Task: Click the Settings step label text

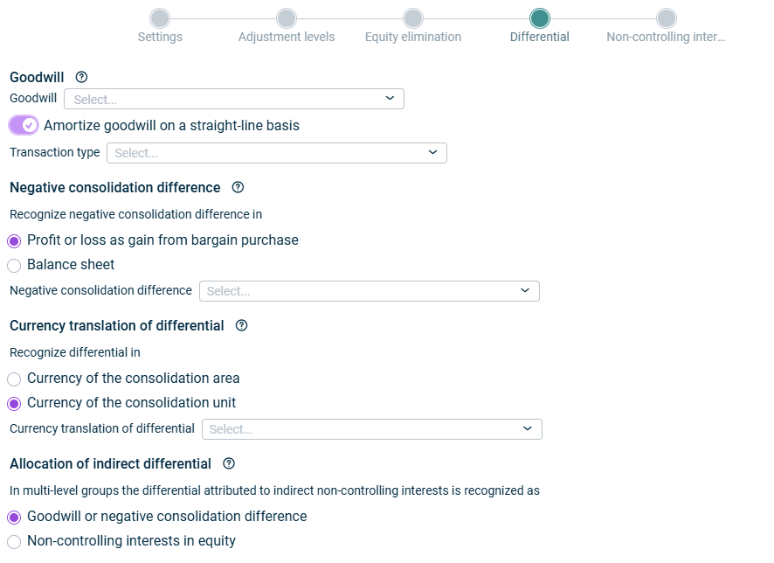Action: (x=160, y=37)
